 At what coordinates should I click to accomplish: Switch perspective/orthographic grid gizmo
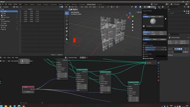(x=133, y=30)
